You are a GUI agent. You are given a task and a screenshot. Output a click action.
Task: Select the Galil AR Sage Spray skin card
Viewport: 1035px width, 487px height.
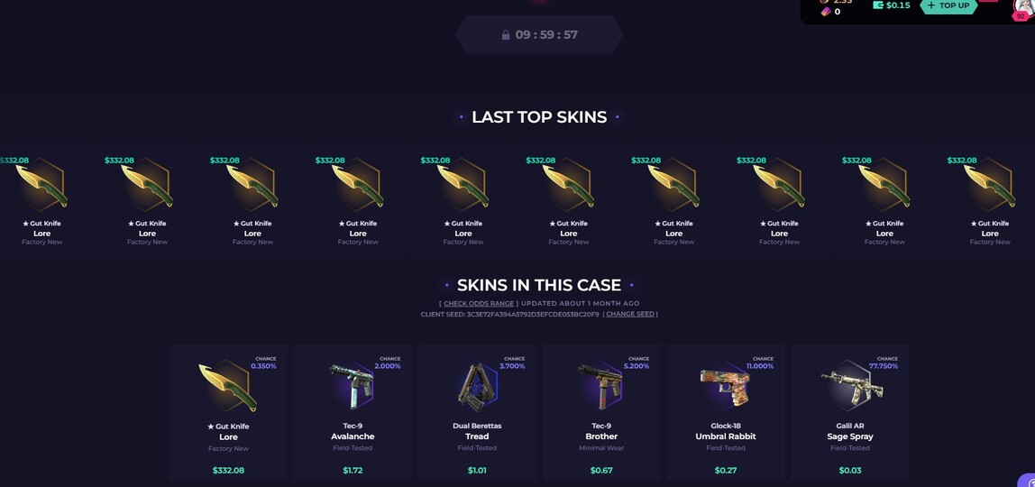[x=849, y=412]
